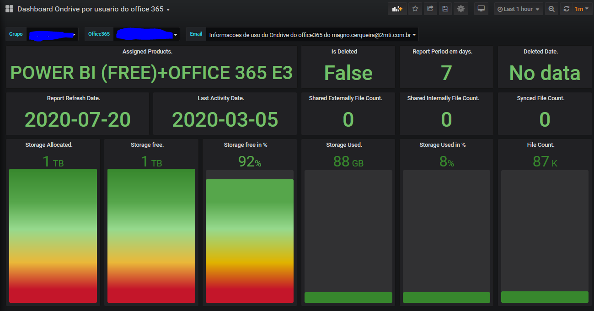Click the 88 GB storage used value

coord(348,161)
